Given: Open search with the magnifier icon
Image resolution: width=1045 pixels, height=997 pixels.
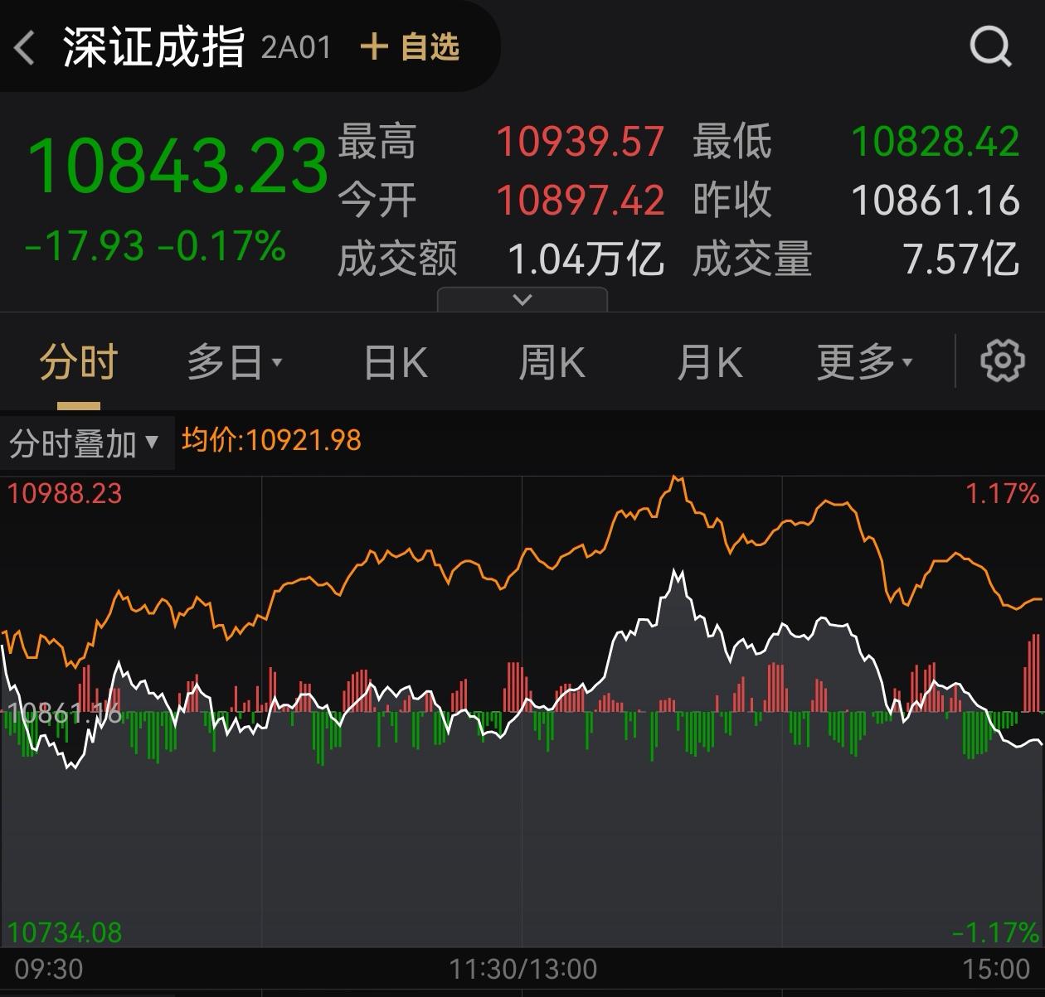Looking at the screenshot, I should pyautogui.click(x=991, y=46).
